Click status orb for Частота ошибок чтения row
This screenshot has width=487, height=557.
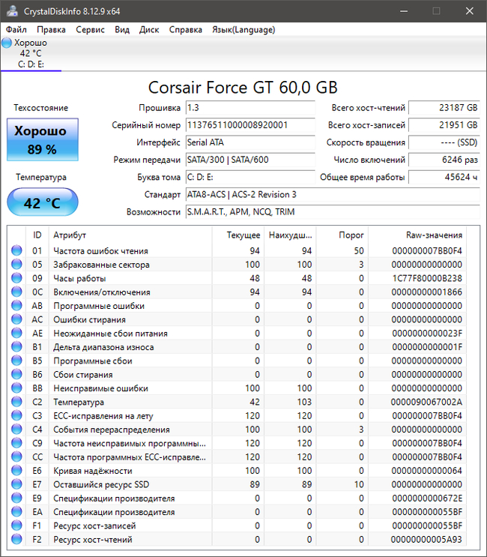coord(16,250)
